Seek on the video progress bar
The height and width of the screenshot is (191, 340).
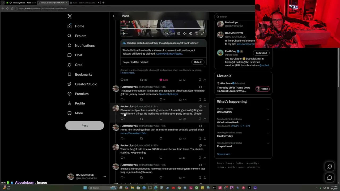point(163,28)
